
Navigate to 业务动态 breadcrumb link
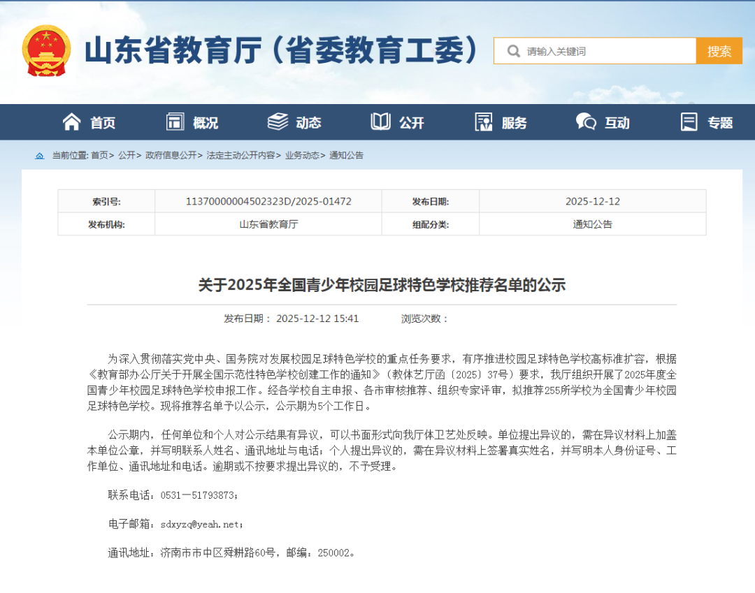[302, 156]
